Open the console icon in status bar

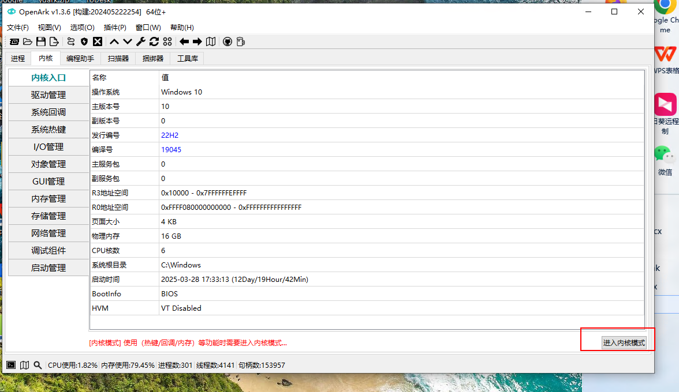point(11,365)
